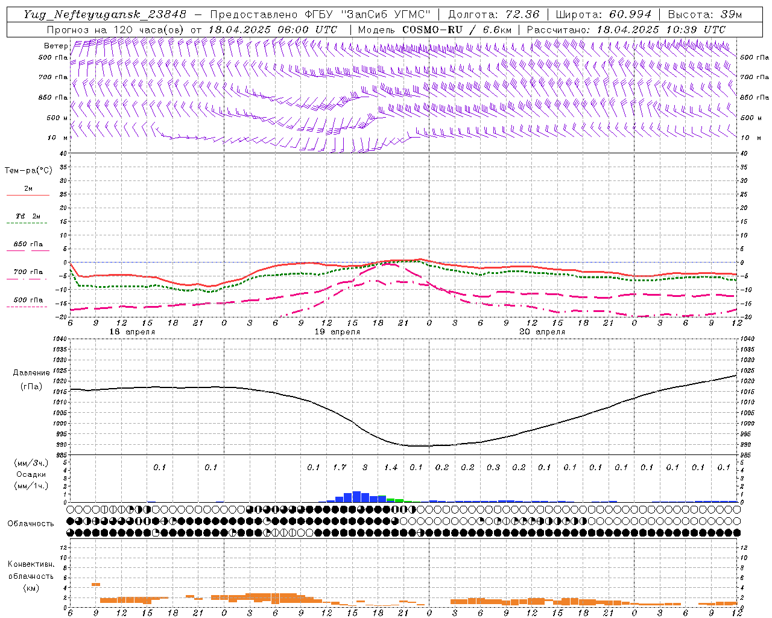Viewport: 772px width, 618px height.
Task: Click the 1.7 precipitation amount value
Action: (339, 467)
